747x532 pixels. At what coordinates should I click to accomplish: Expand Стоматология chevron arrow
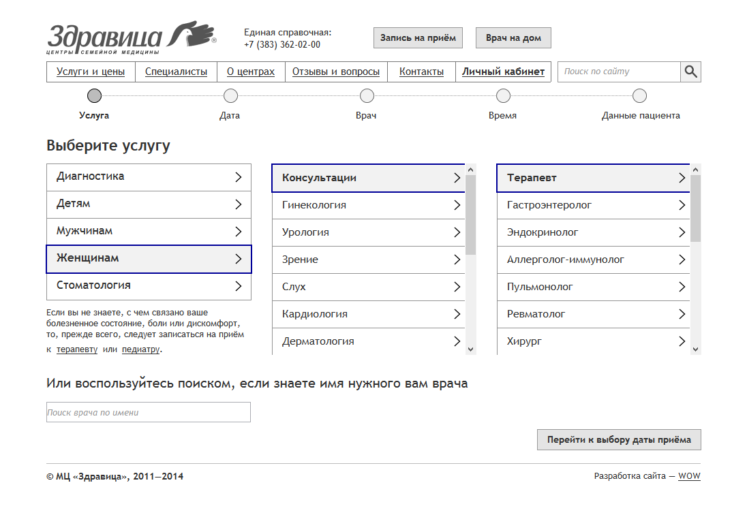click(x=238, y=286)
